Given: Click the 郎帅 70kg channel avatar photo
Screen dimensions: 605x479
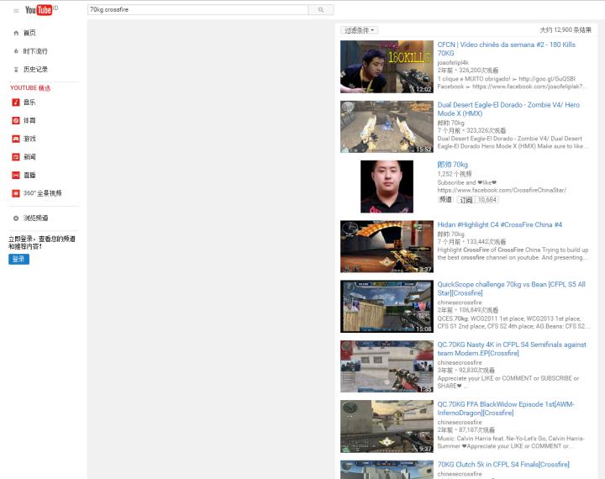Looking at the screenshot, I should tap(387, 187).
